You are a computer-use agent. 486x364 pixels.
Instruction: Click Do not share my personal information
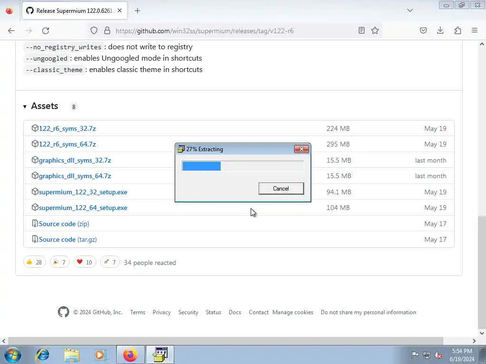[x=368, y=312]
